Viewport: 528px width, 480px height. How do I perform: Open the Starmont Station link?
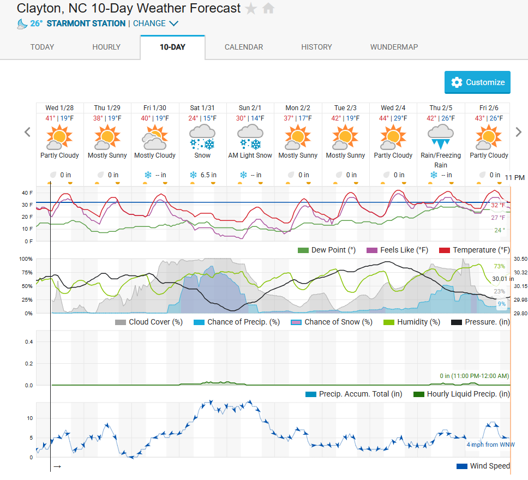point(86,23)
